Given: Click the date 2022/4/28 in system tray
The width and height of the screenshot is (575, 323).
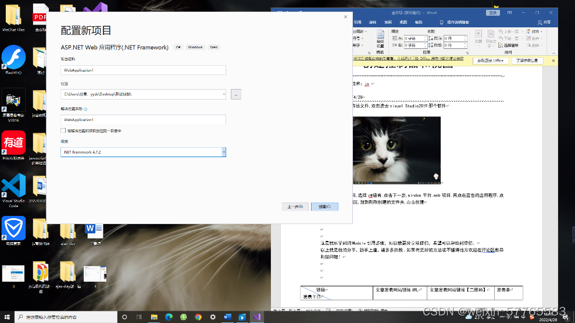Looking at the screenshot, I should pyautogui.click(x=548, y=320).
